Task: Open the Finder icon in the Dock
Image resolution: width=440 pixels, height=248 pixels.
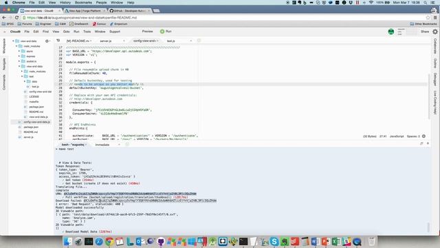Action: coord(68,242)
